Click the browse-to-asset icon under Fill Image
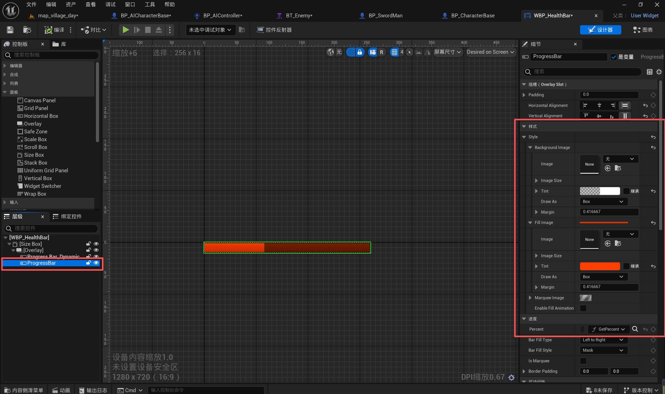The image size is (665, 394). (x=618, y=243)
